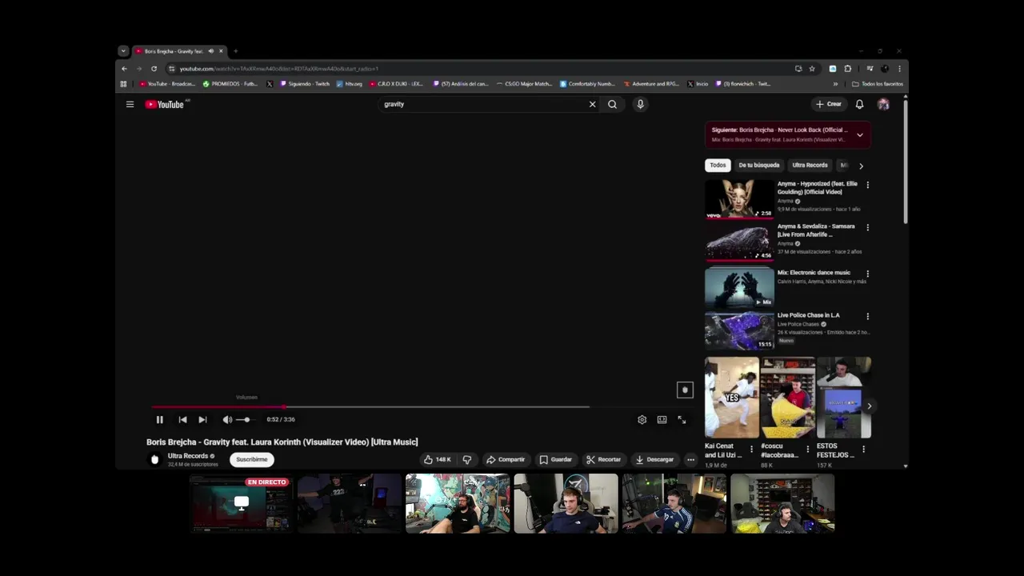The image size is (1024, 576).
Task: Open Anyma & Sevdaliza Samsara thumbnail
Action: click(739, 242)
